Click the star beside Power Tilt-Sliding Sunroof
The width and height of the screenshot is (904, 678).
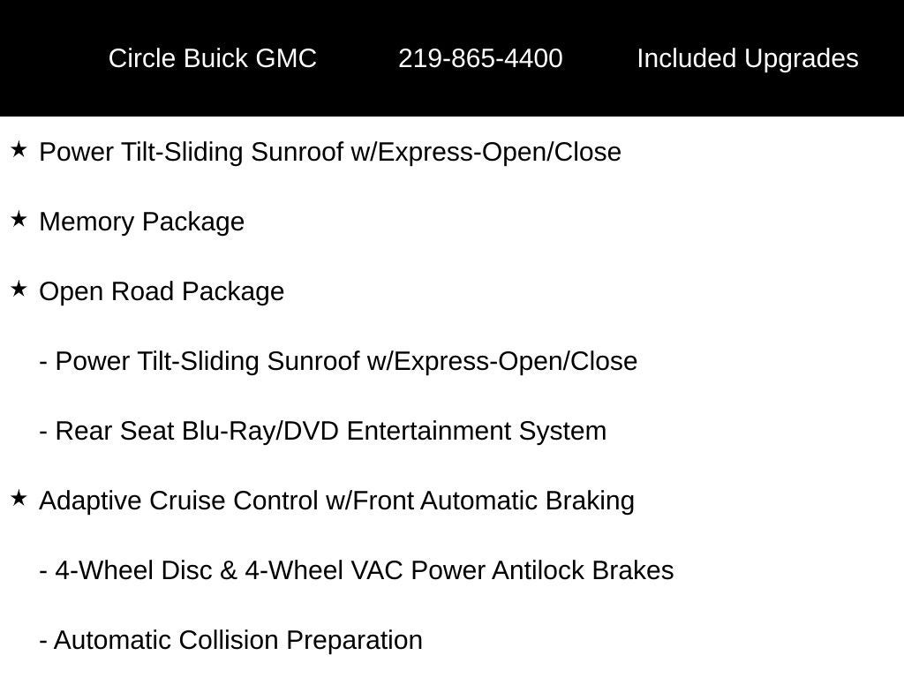click(19, 150)
